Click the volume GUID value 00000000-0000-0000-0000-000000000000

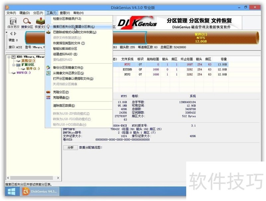pos(122,140)
